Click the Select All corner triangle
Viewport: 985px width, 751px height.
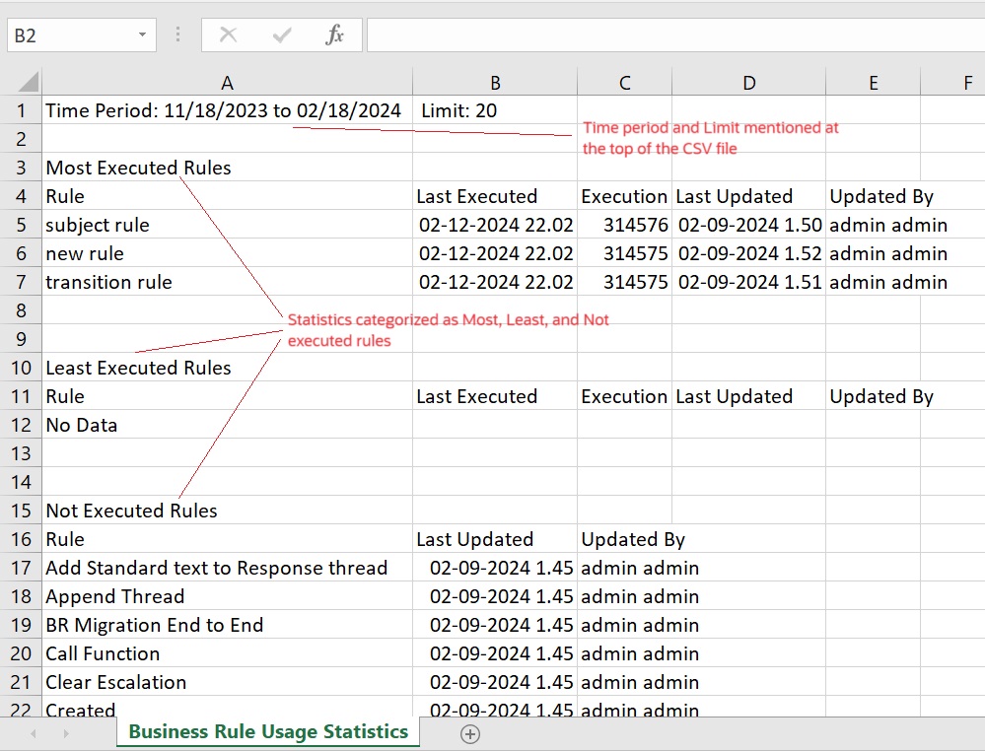[x=29, y=82]
